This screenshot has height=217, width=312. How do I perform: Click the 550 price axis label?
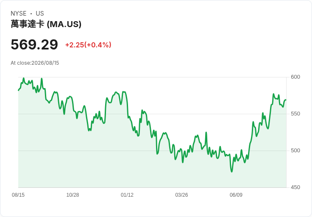pyautogui.click(x=295, y=114)
